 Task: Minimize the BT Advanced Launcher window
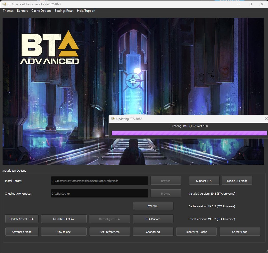click(x=239, y=4)
